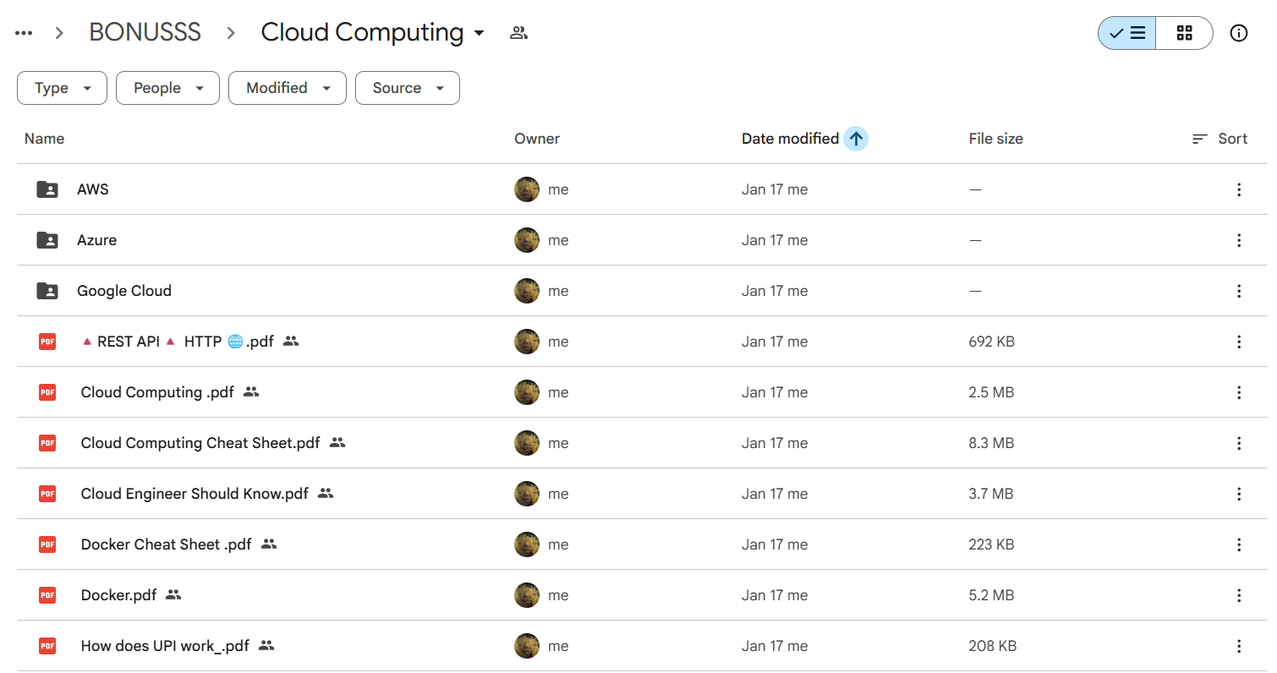Viewport: 1277px width, 673px height.
Task: Click the 5.2 MB file size value
Action: coord(991,595)
